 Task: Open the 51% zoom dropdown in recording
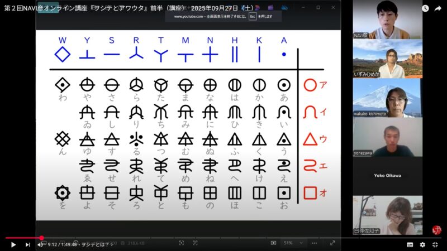pyautogui.click(x=293, y=243)
